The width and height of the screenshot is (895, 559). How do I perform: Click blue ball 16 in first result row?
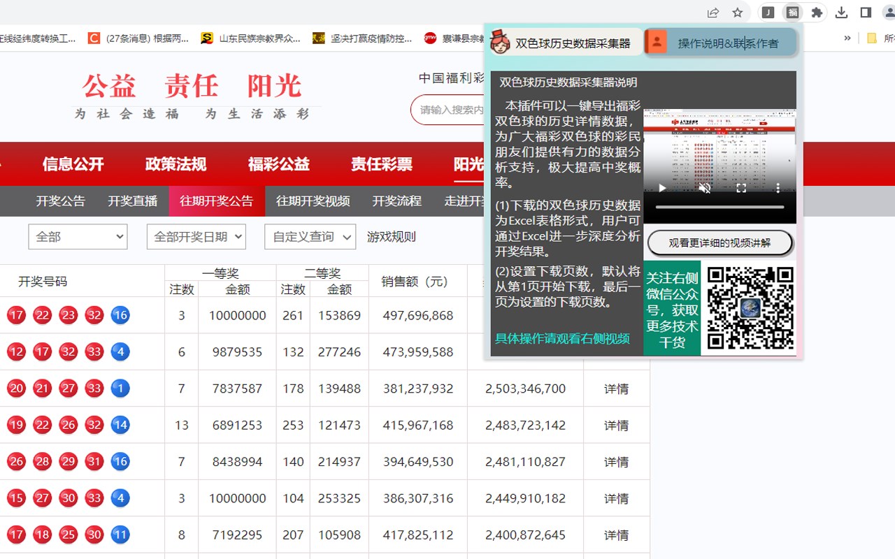(120, 315)
